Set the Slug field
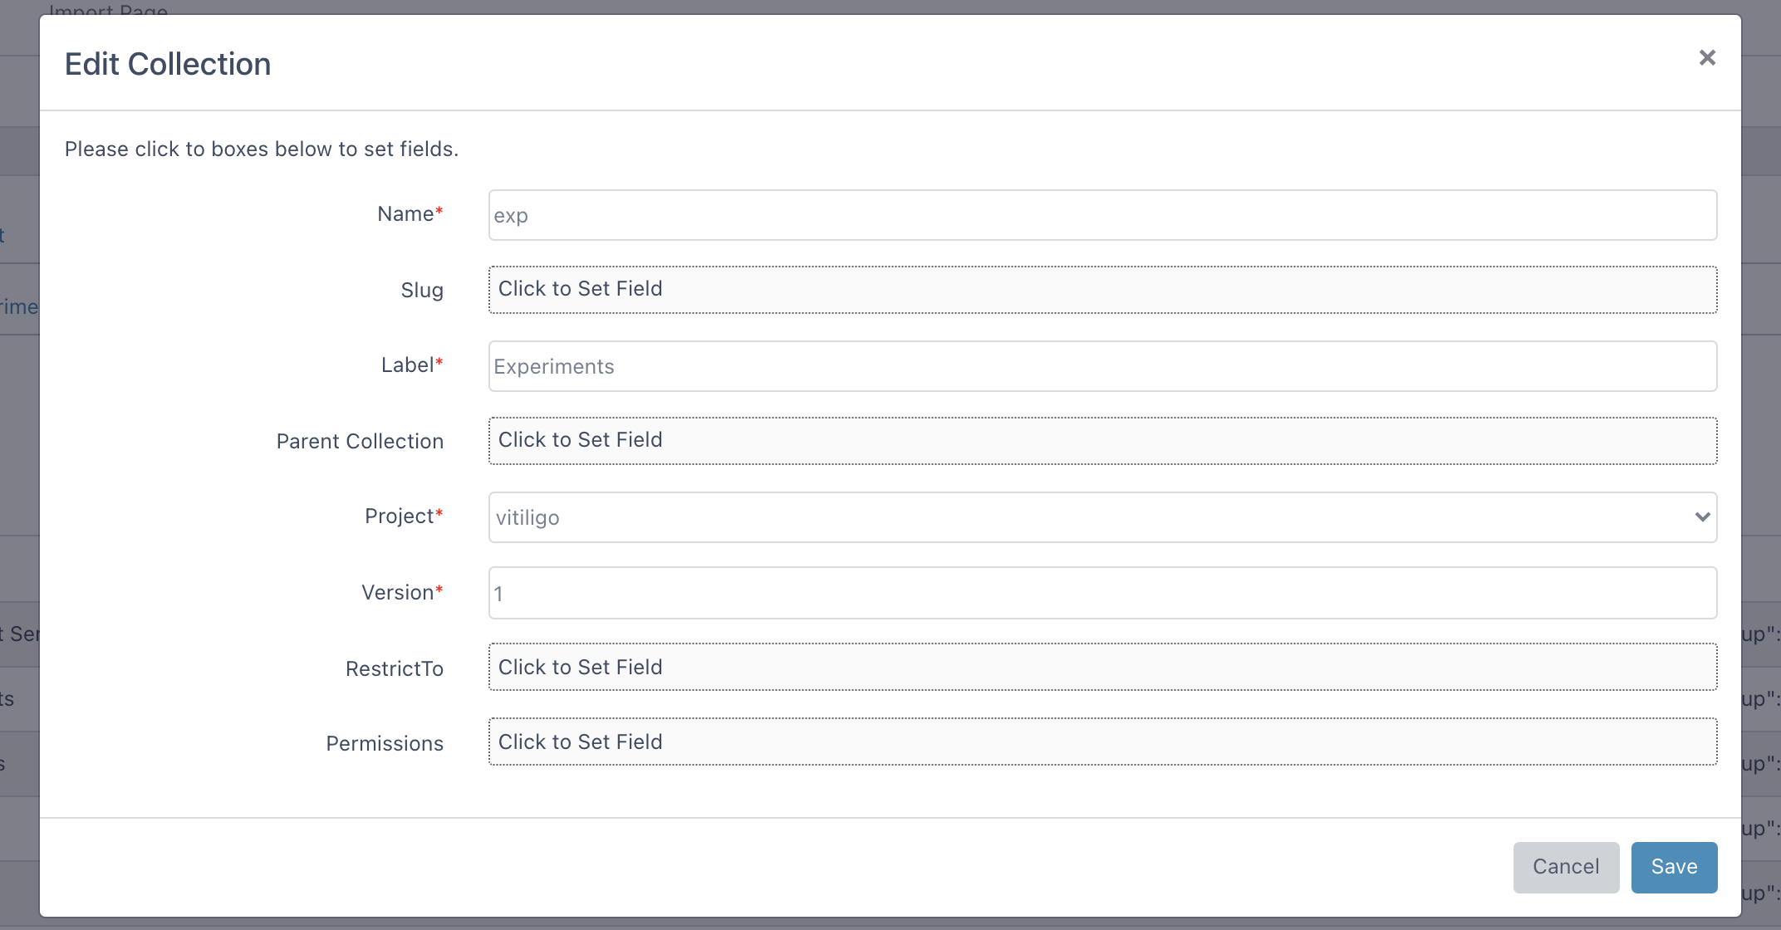 pos(1102,290)
